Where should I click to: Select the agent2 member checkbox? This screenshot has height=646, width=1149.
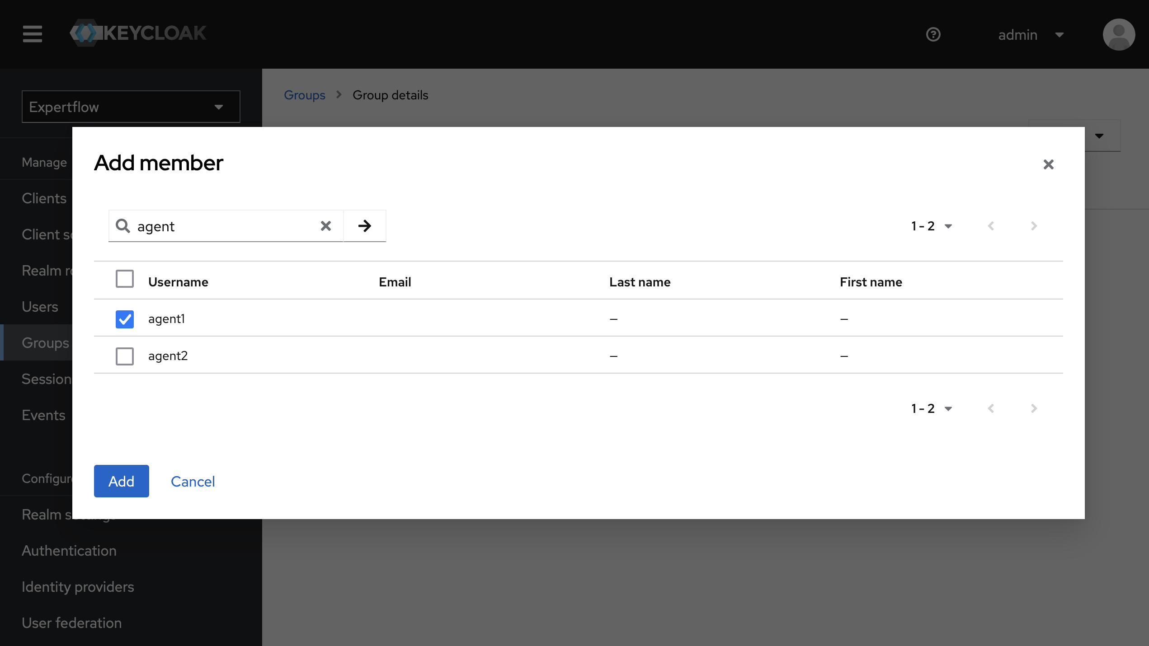click(x=124, y=356)
